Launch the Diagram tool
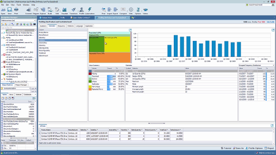276x155 pixels. [36, 11]
